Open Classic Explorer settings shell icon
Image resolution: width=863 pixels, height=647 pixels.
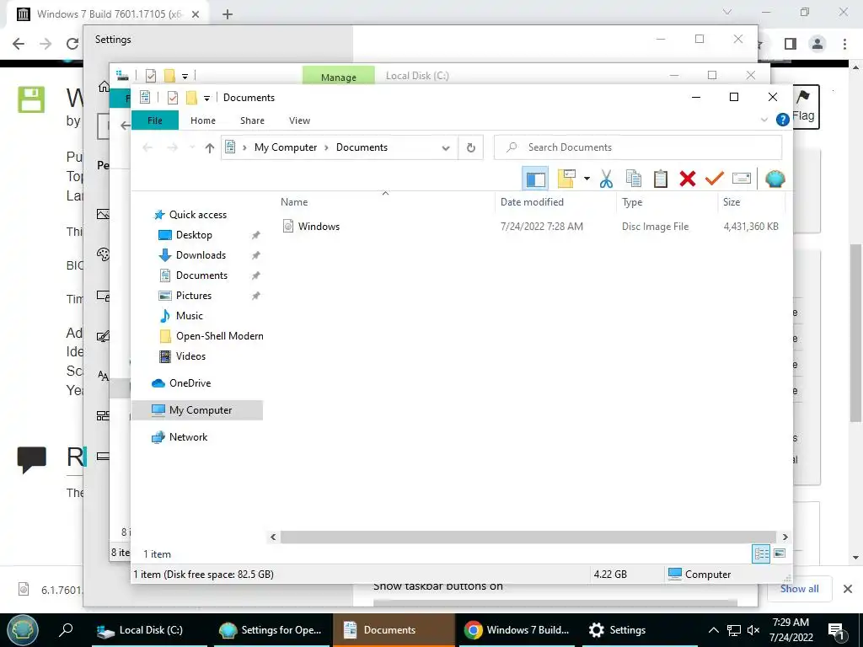click(x=775, y=179)
